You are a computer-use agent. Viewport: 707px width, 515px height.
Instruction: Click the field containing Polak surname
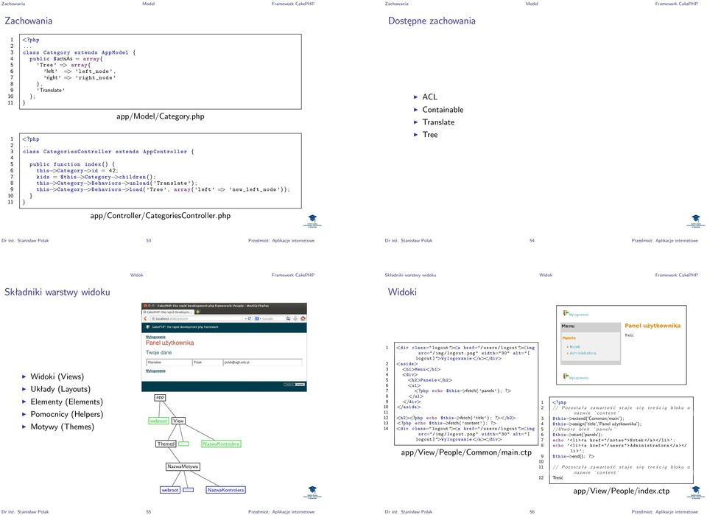208,362
